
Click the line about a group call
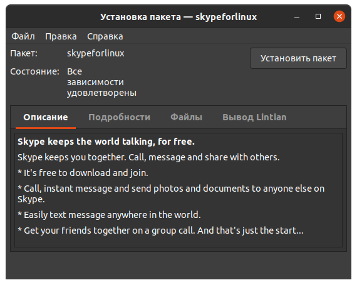coord(160,231)
